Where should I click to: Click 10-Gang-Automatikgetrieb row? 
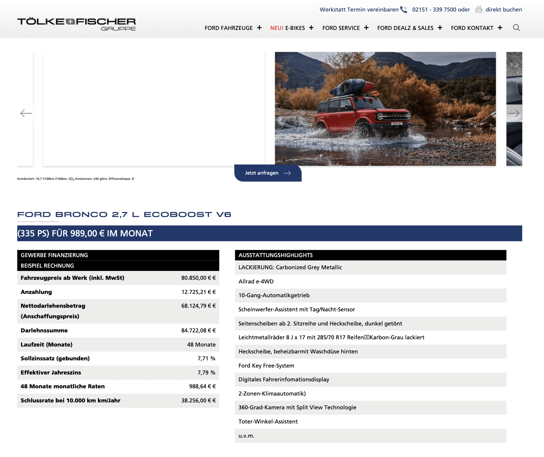coord(371,295)
